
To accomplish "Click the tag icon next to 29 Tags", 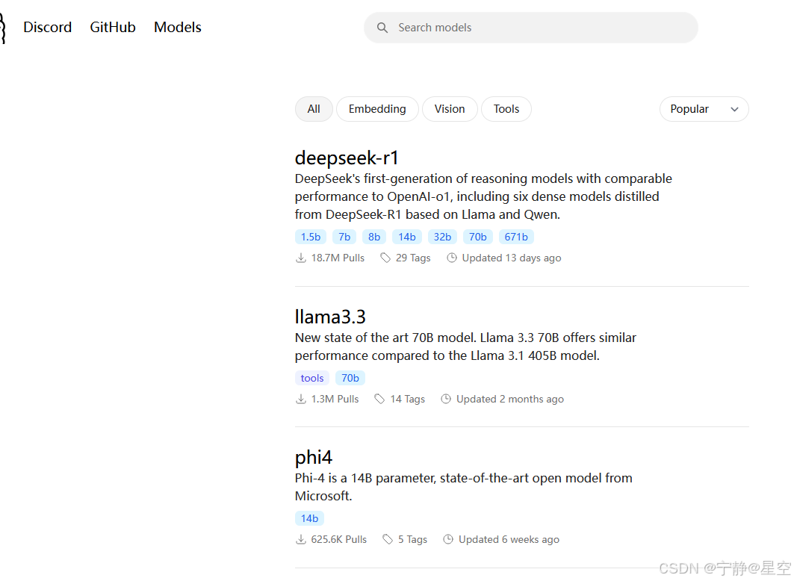I will pyautogui.click(x=385, y=258).
